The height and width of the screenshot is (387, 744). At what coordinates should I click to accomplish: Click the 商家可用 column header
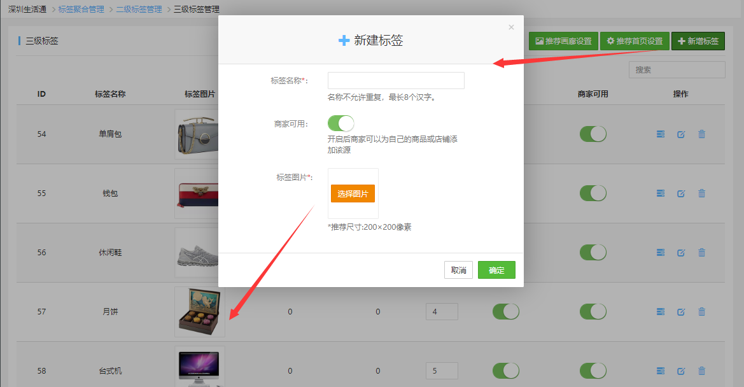[593, 94]
